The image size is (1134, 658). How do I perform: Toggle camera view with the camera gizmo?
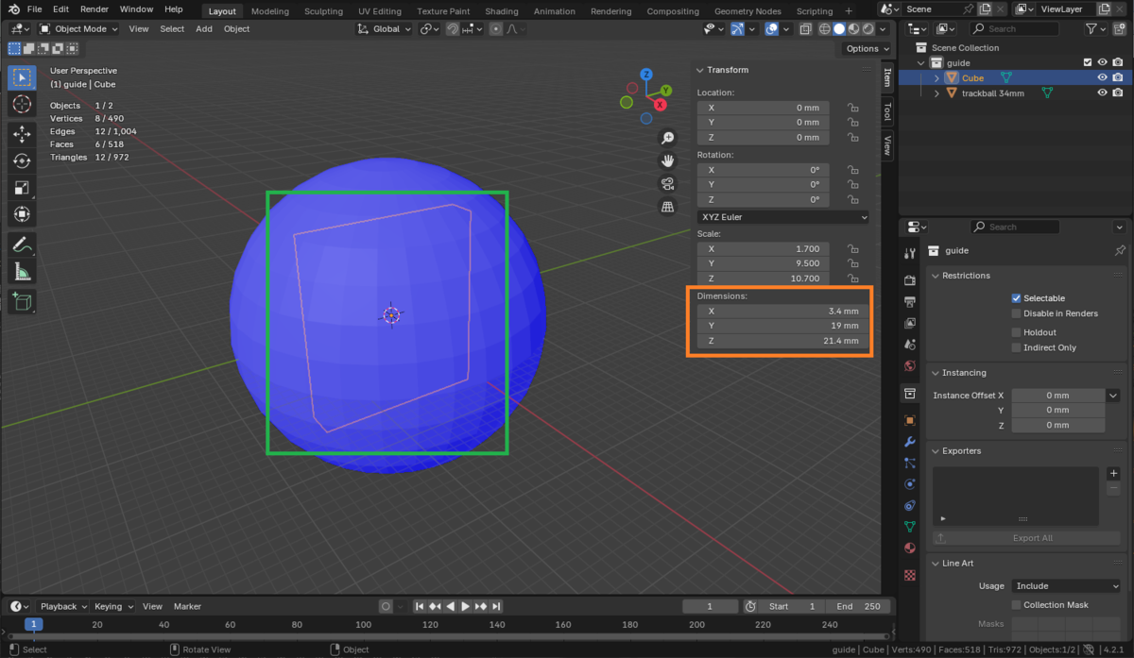[667, 183]
